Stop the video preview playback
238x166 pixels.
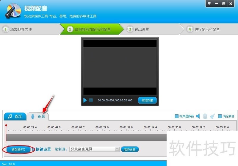coord(91,100)
